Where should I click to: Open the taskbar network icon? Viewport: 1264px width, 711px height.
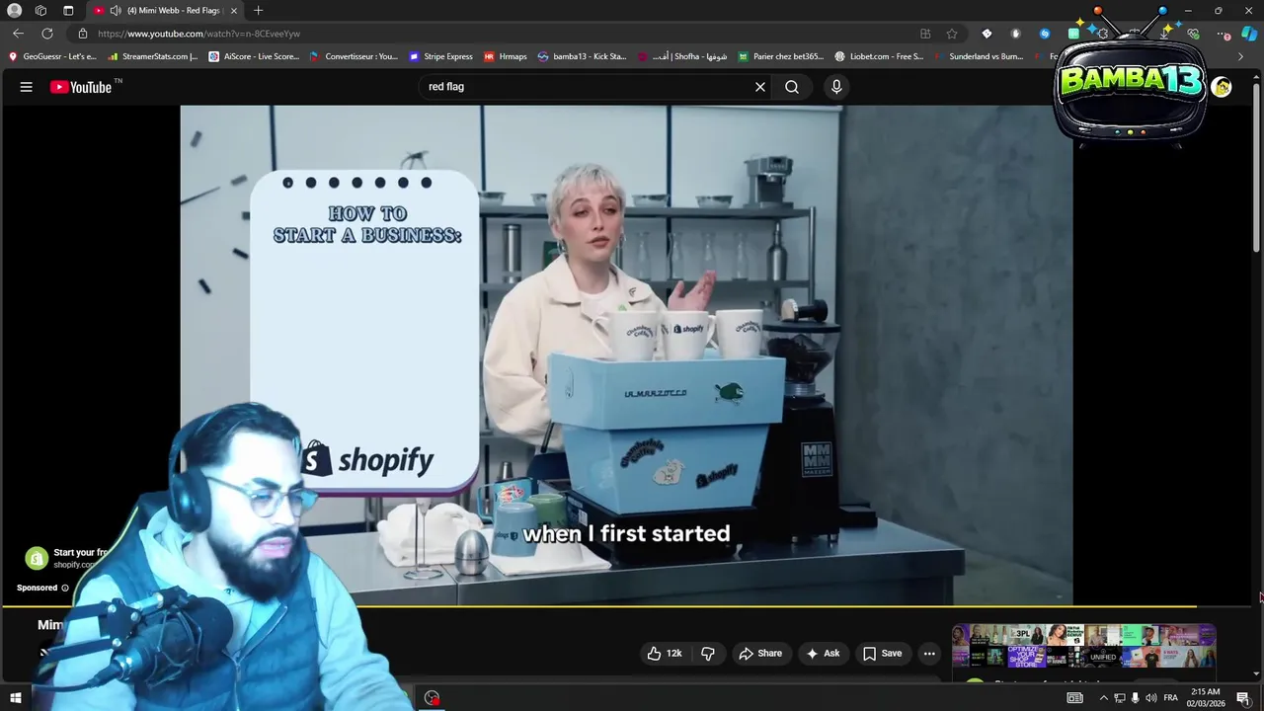point(1120,698)
